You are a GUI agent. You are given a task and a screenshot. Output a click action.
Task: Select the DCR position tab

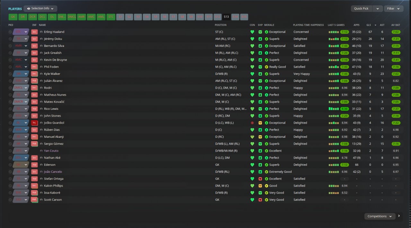(x=32, y=17)
